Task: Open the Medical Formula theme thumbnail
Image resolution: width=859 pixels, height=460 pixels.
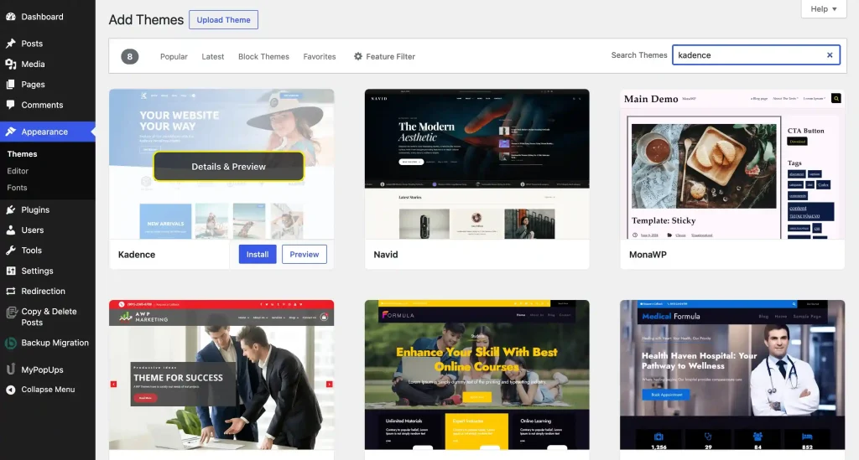Action: click(732, 375)
